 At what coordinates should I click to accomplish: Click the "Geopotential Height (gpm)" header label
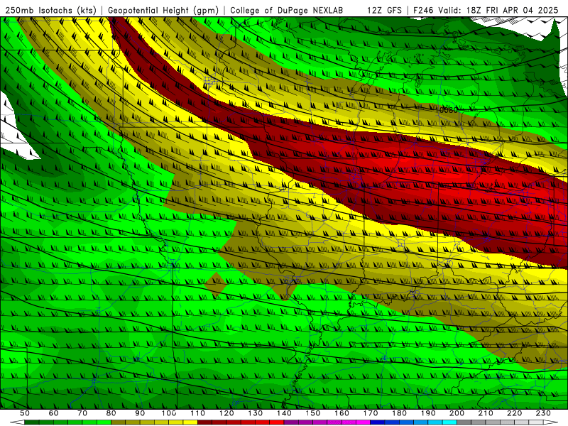point(163,10)
